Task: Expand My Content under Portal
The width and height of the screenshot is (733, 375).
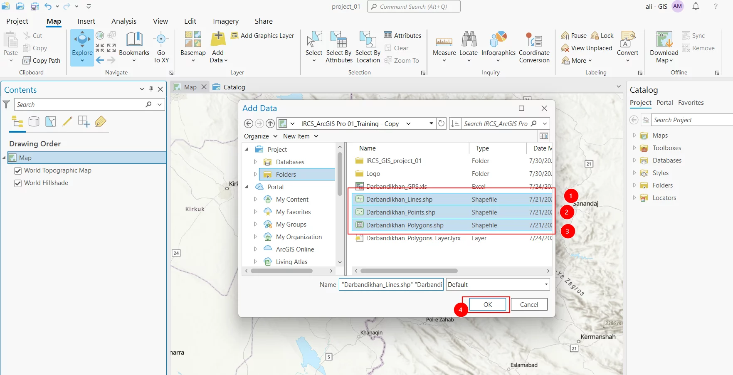Action: coord(255,199)
